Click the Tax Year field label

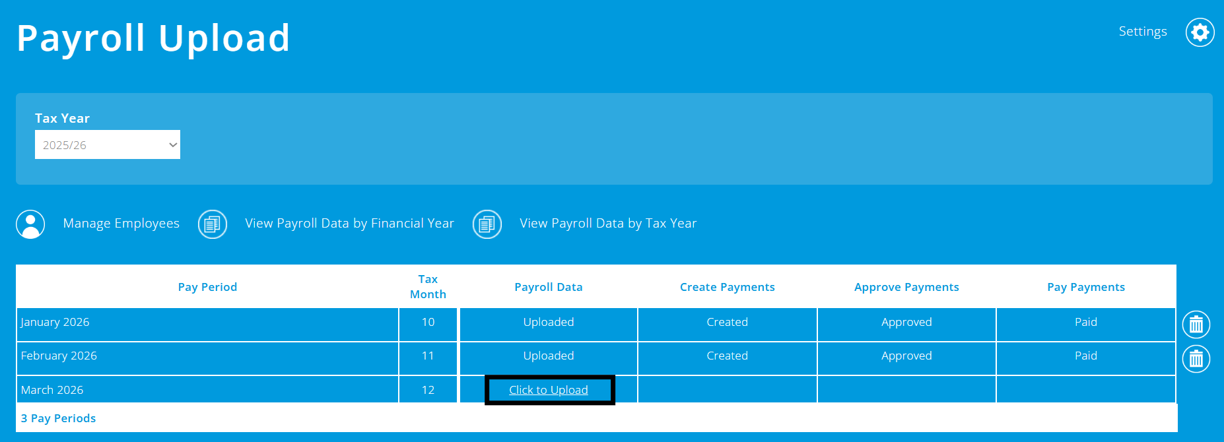click(x=62, y=118)
